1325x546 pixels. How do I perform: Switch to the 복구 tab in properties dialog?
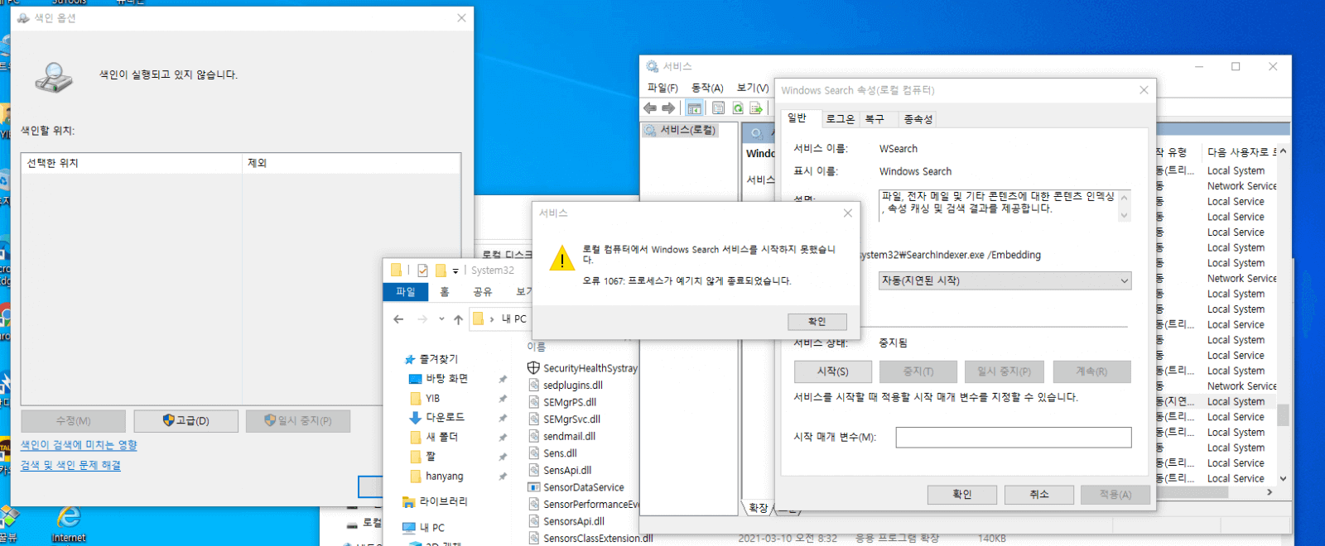[875, 119]
